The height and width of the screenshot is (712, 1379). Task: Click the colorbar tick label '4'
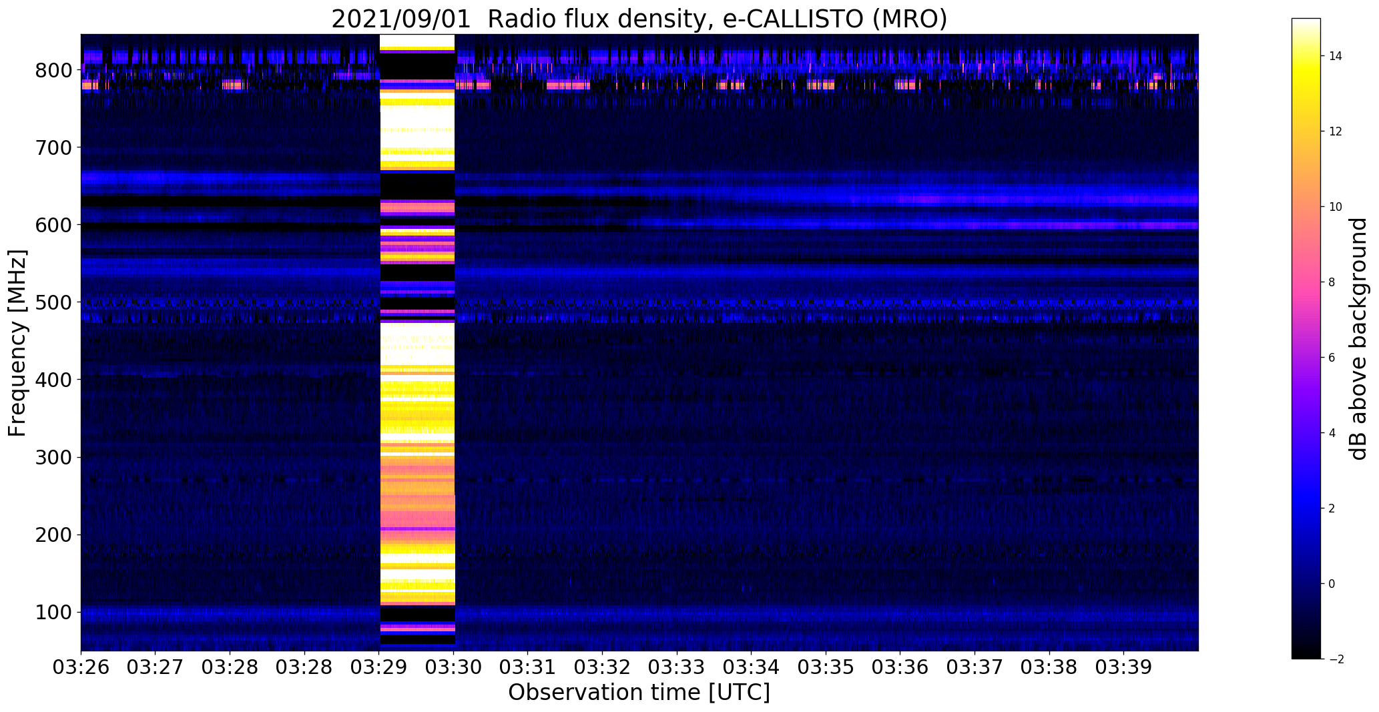1332,433
